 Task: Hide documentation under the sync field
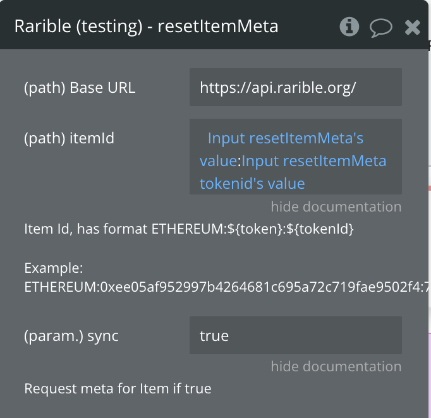[x=336, y=366]
